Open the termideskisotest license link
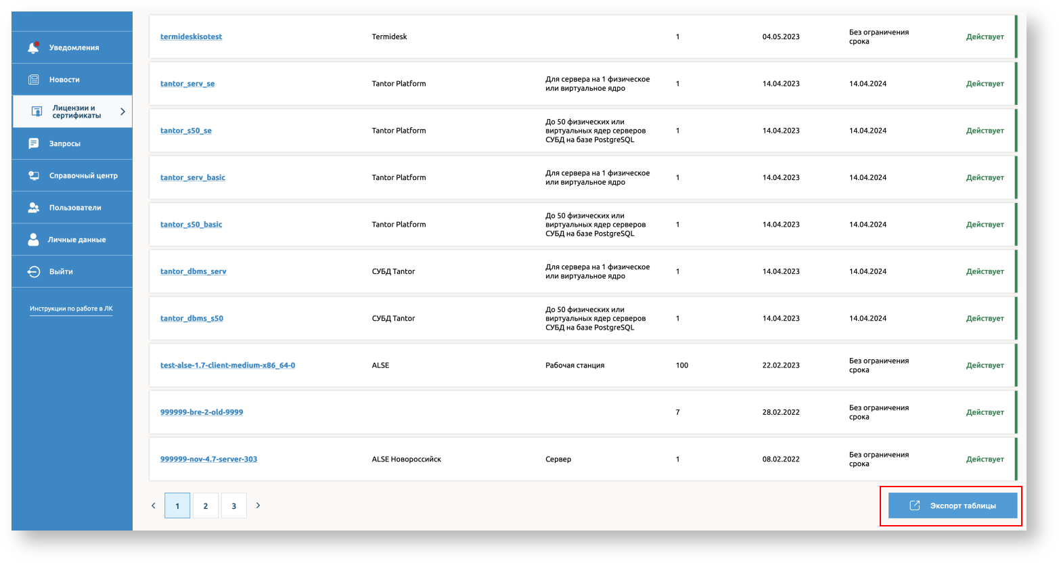 pyautogui.click(x=191, y=37)
